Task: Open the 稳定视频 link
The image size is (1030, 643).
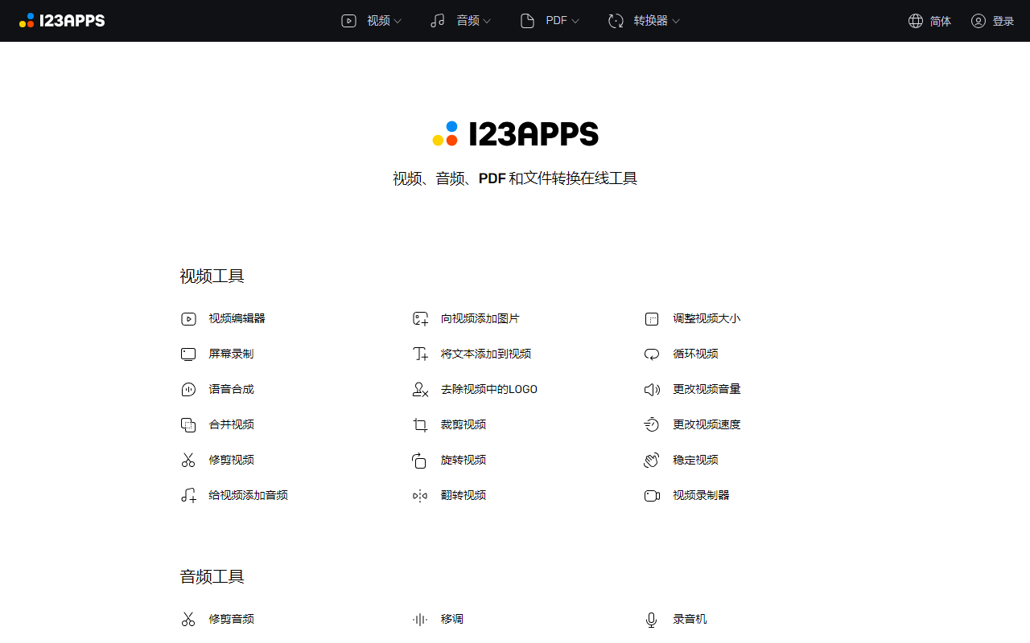Action: pyautogui.click(x=695, y=461)
